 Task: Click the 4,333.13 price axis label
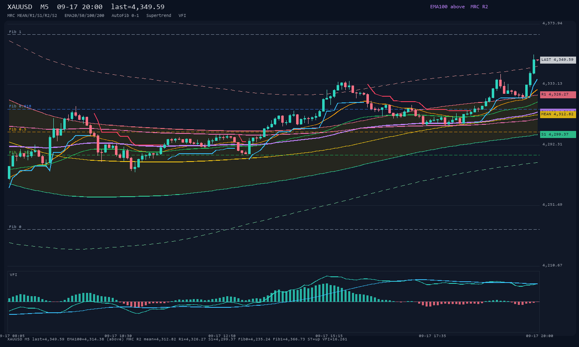click(x=552, y=83)
